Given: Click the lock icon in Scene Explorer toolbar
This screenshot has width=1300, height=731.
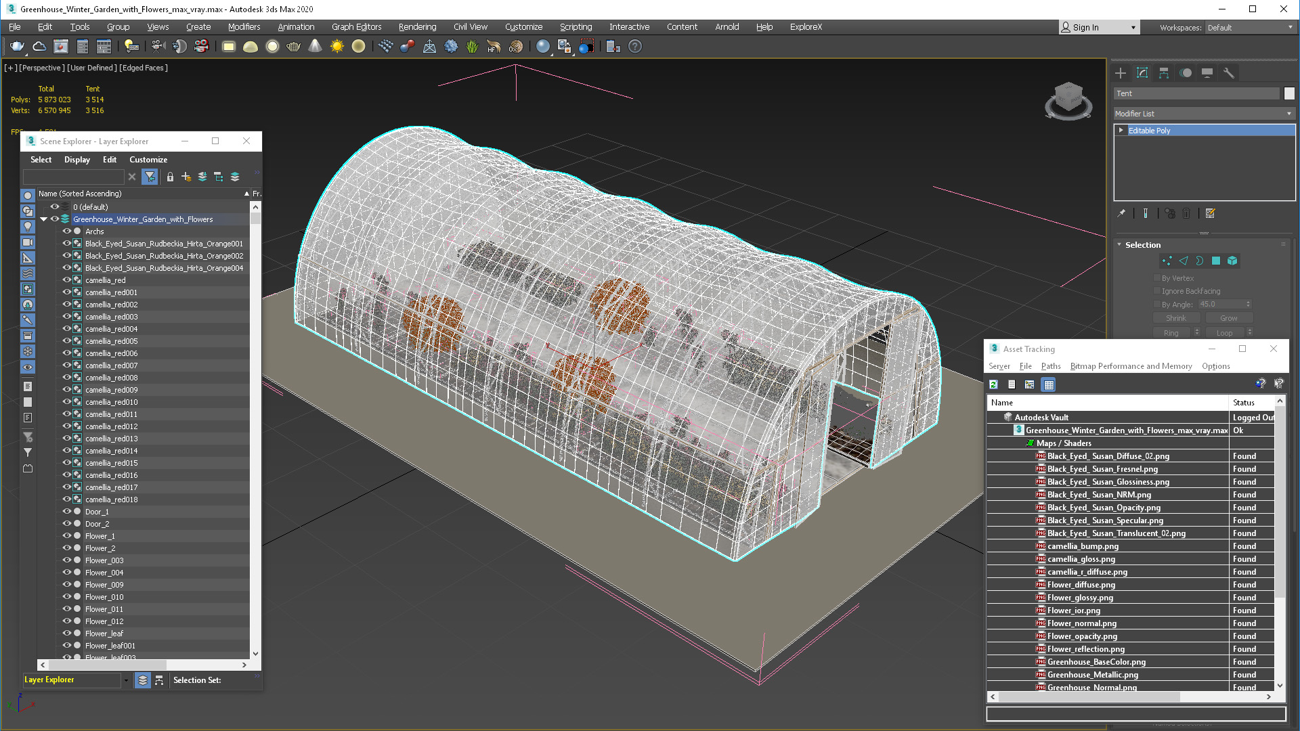Looking at the screenshot, I should 170,177.
